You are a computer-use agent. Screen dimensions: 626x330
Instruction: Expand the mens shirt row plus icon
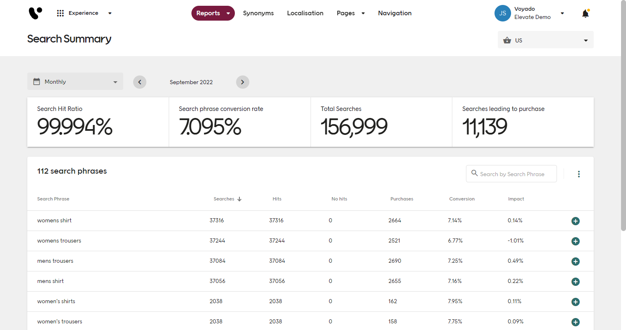tap(576, 282)
